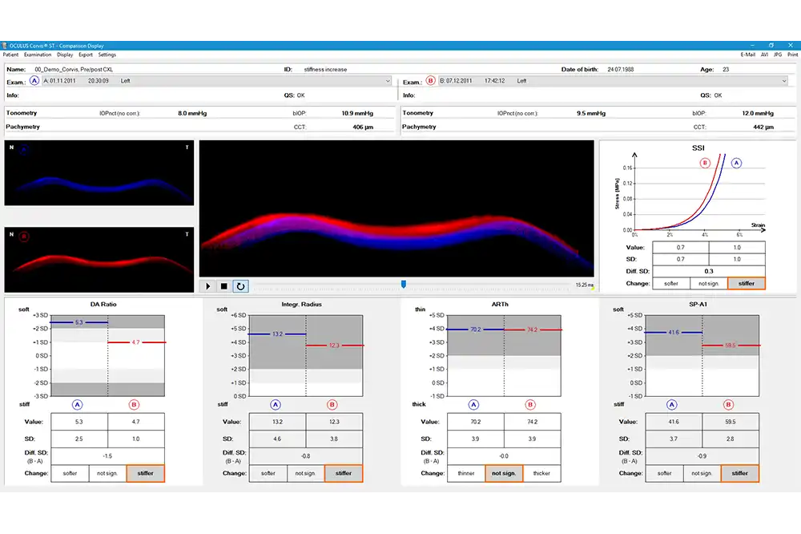Select exam B red cornea thumbnail
Image resolution: width=801 pixels, height=534 pixels.
point(99,259)
